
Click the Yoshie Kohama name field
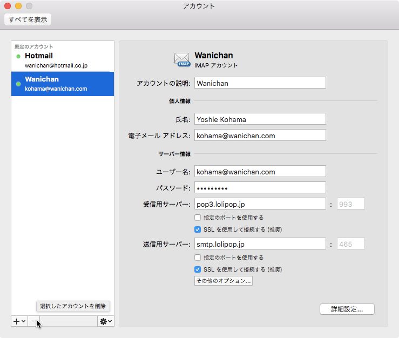tap(260, 119)
